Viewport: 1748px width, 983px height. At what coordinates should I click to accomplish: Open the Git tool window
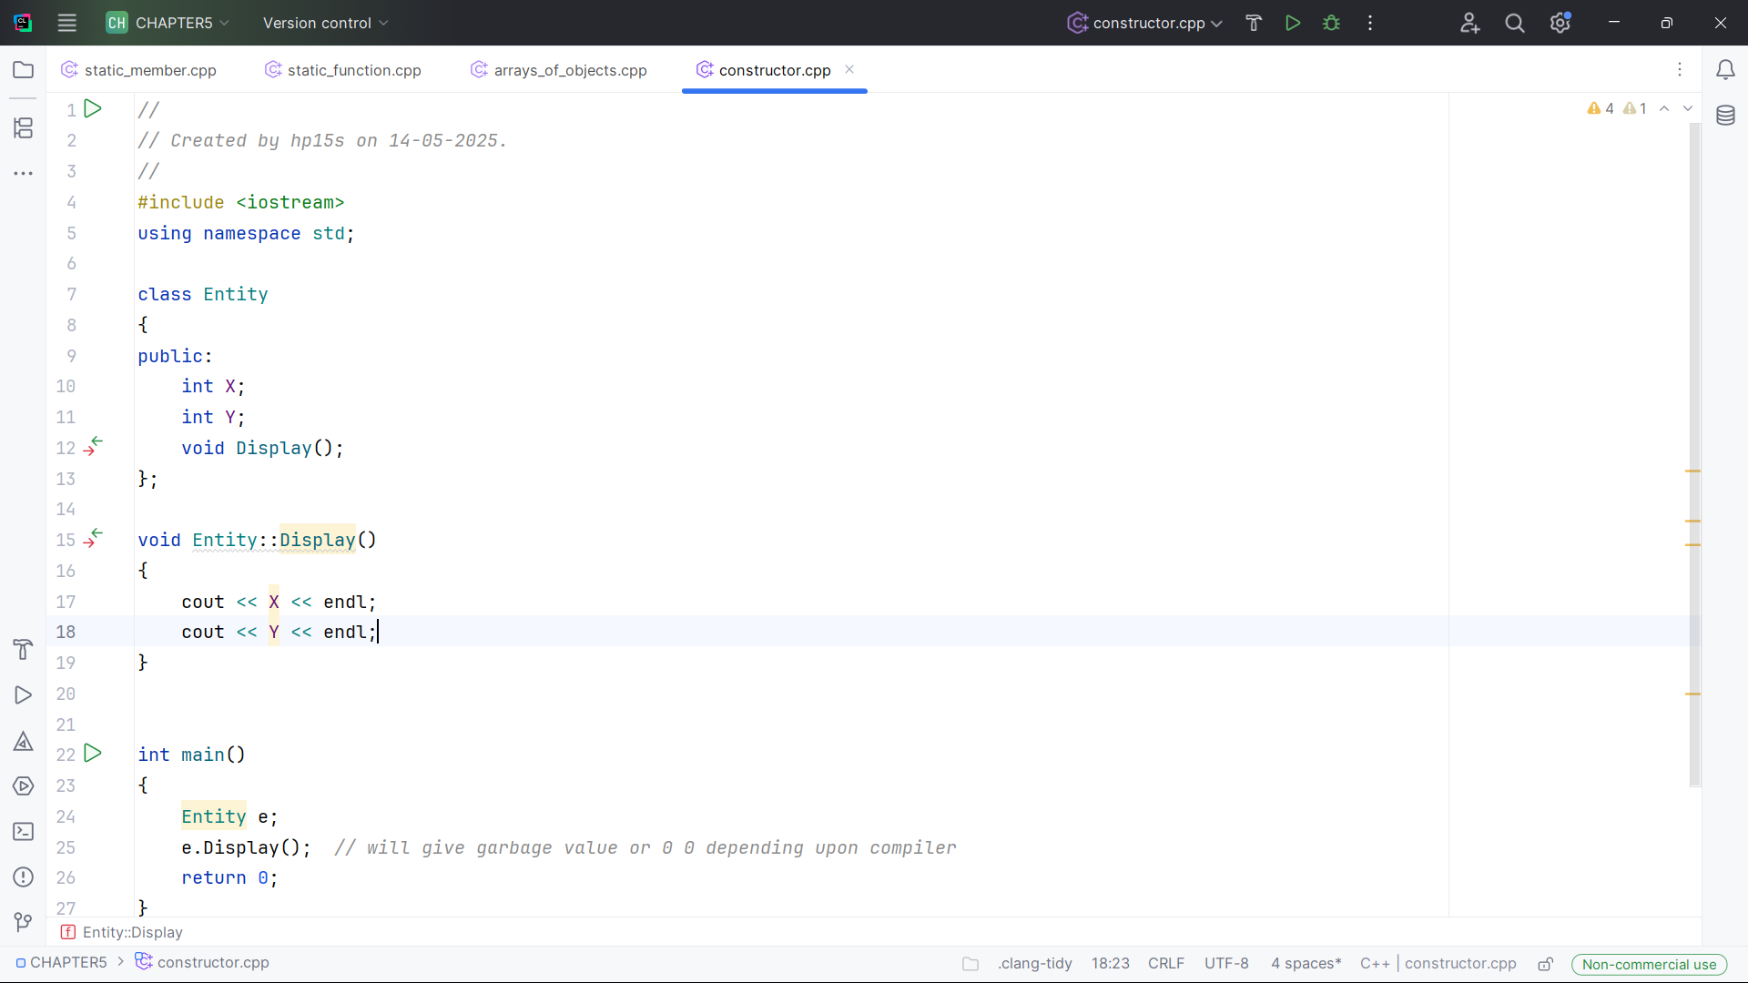pyautogui.click(x=24, y=922)
